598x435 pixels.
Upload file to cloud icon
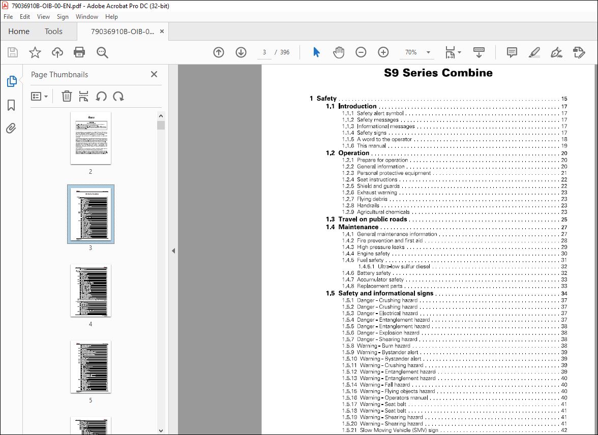point(57,52)
